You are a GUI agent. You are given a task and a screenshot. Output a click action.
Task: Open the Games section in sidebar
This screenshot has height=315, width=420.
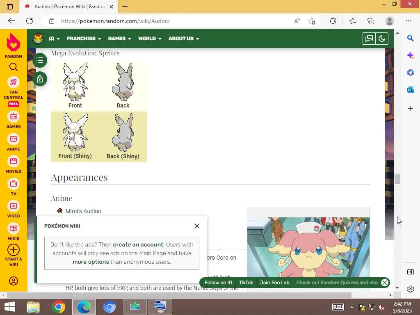tap(14, 120)
